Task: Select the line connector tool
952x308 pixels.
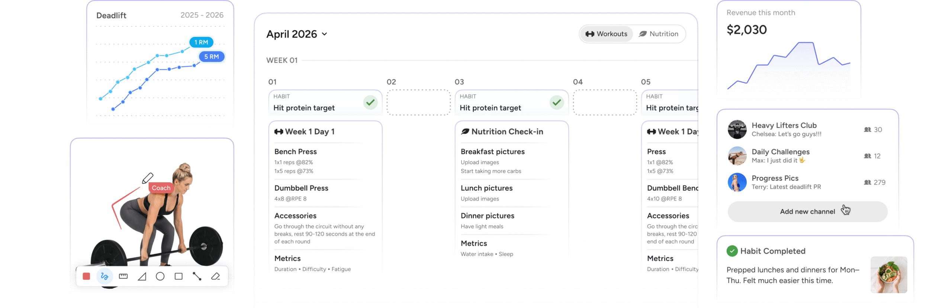Action: point(197,276)
